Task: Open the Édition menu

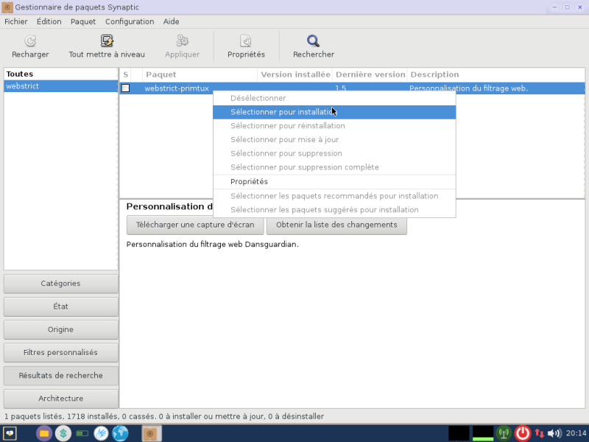Action: [49, 22]
